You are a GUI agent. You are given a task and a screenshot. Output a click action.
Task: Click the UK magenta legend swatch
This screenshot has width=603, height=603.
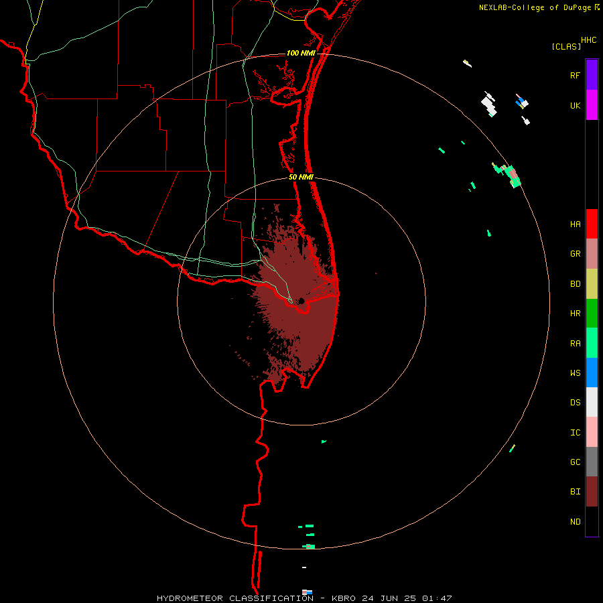tap(592, 105)
